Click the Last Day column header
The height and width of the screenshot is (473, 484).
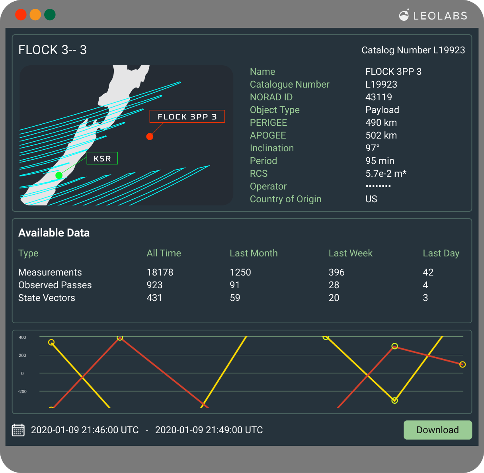point(441,253)
